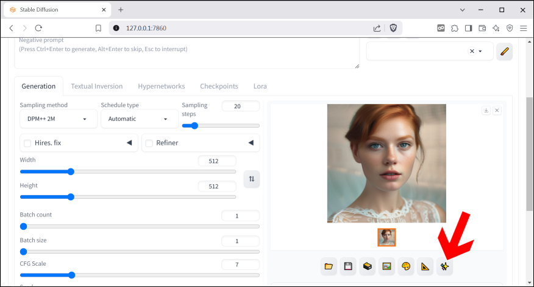Screen dimensions: 534x287
Task: Expand the Refiner section arrow
Action: [x=251, y=143]
